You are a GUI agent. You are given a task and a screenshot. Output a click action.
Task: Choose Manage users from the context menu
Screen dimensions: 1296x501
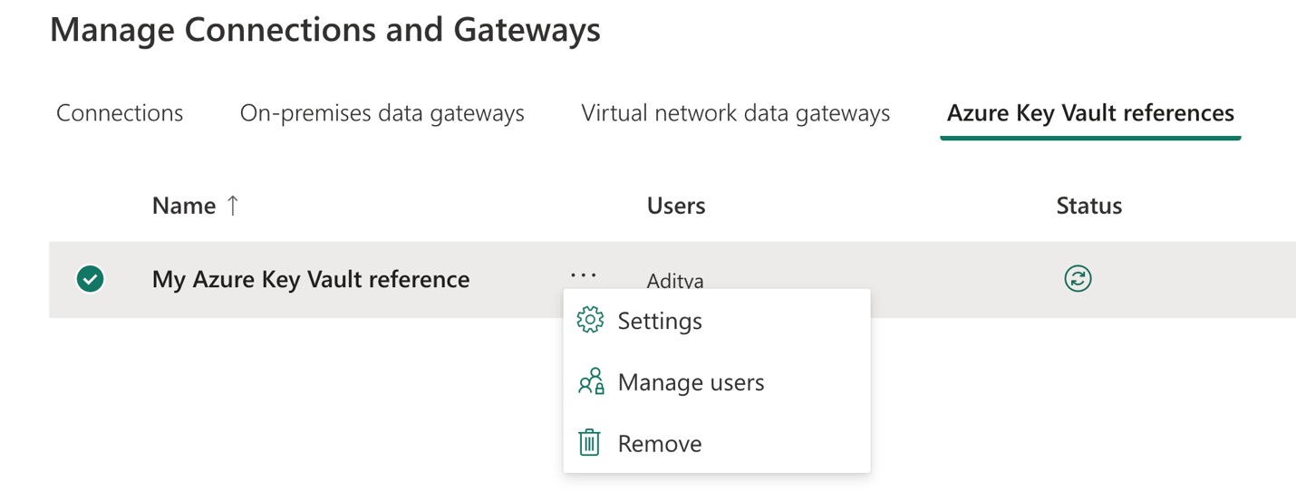[717, 382]
